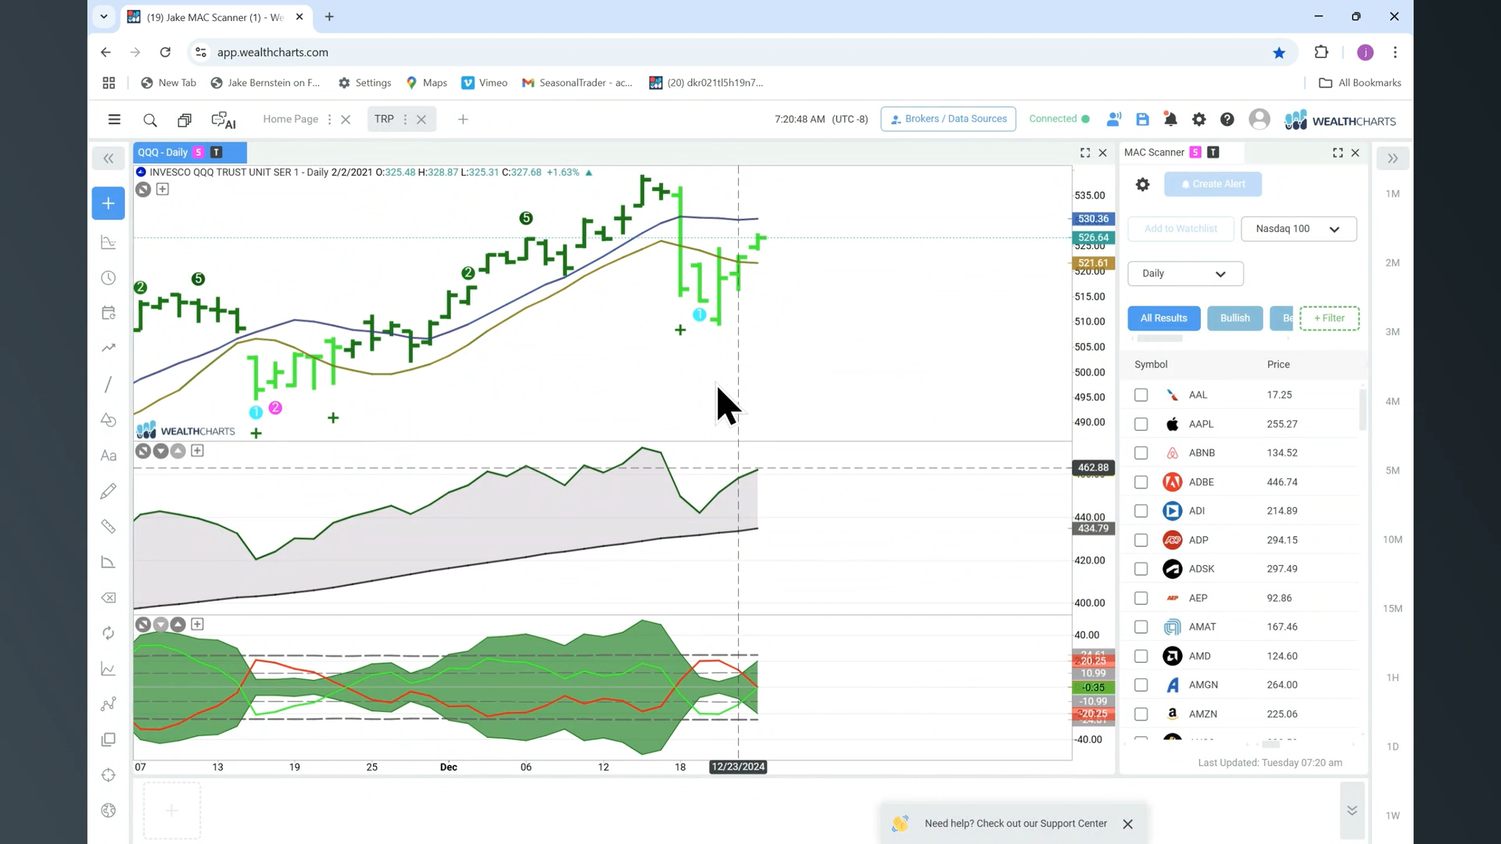The width and height of the screenshot is (1501, 844).
Task: Click the blue save disk icon
Action: pyautogui.click(x=1142, y=120)
